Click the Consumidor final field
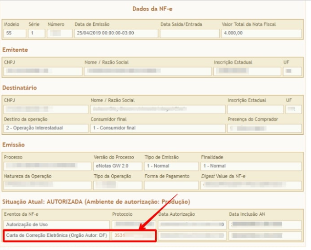Viewport: 311px width, 250px height. click(x=157, y=128)
